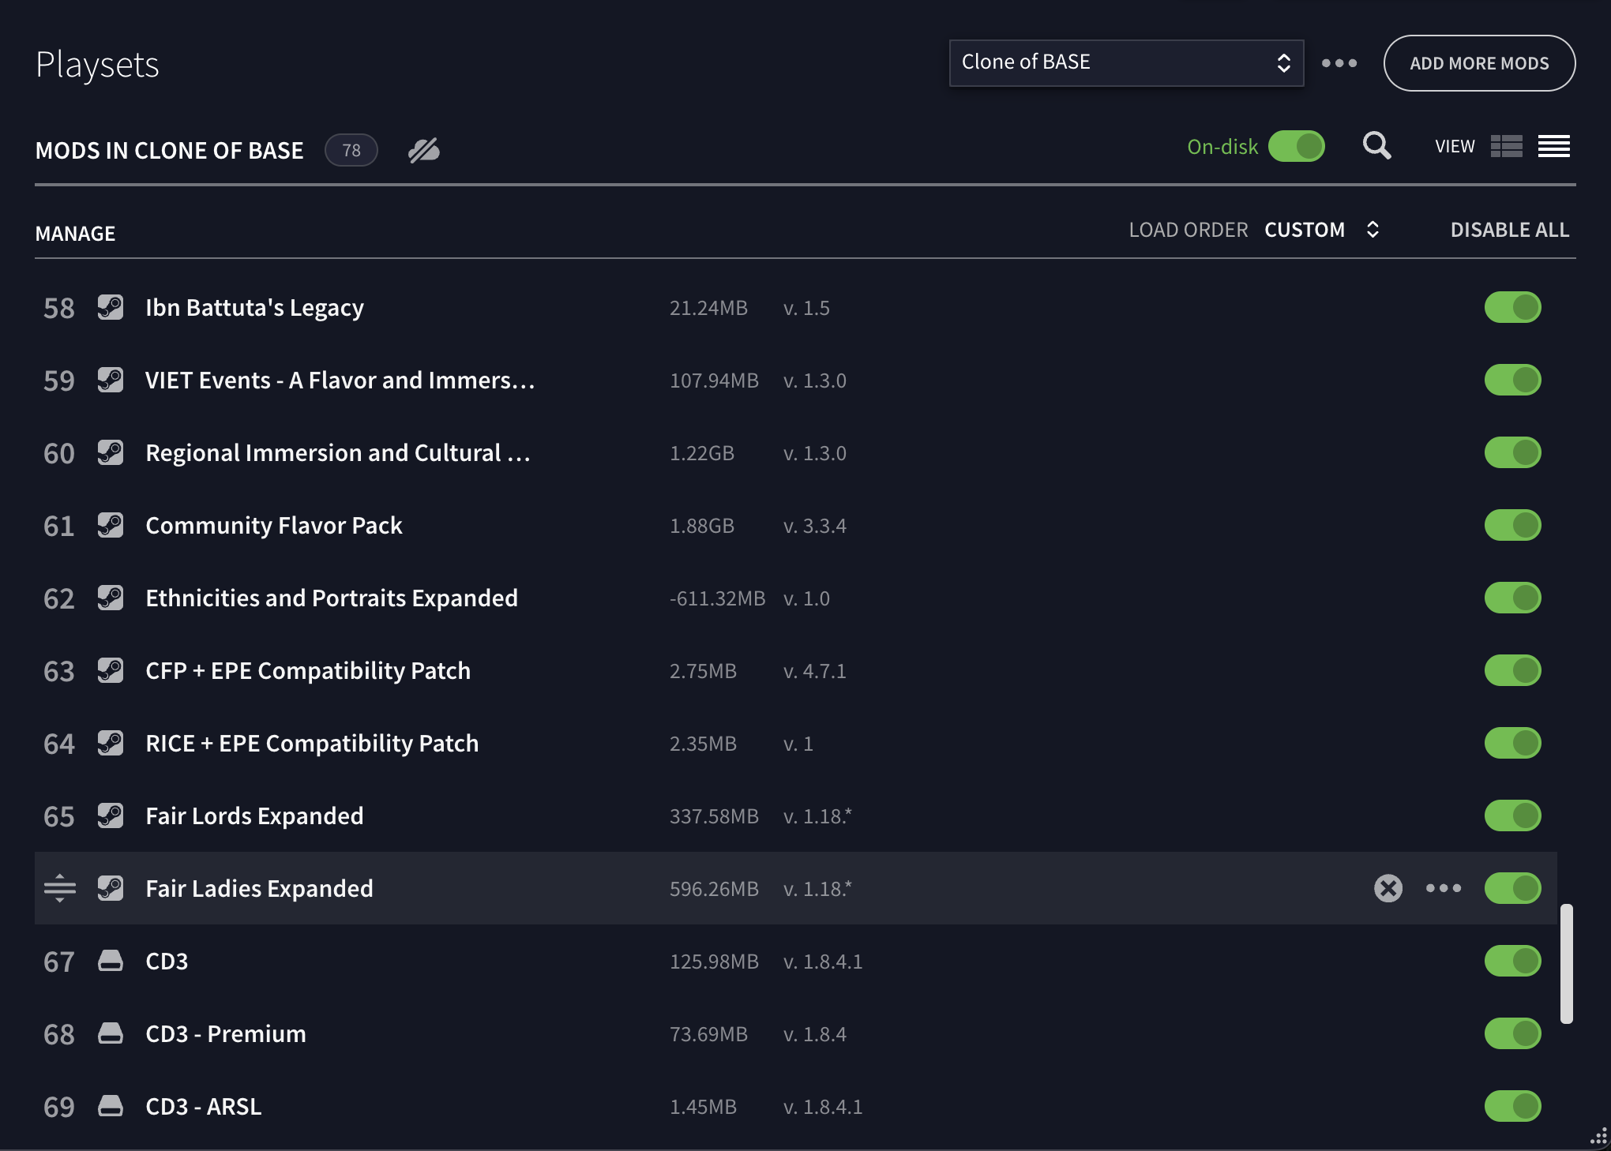
Task: Turn off RICE + EPE Compatibility Patch
Action: tap(1512, 743)
